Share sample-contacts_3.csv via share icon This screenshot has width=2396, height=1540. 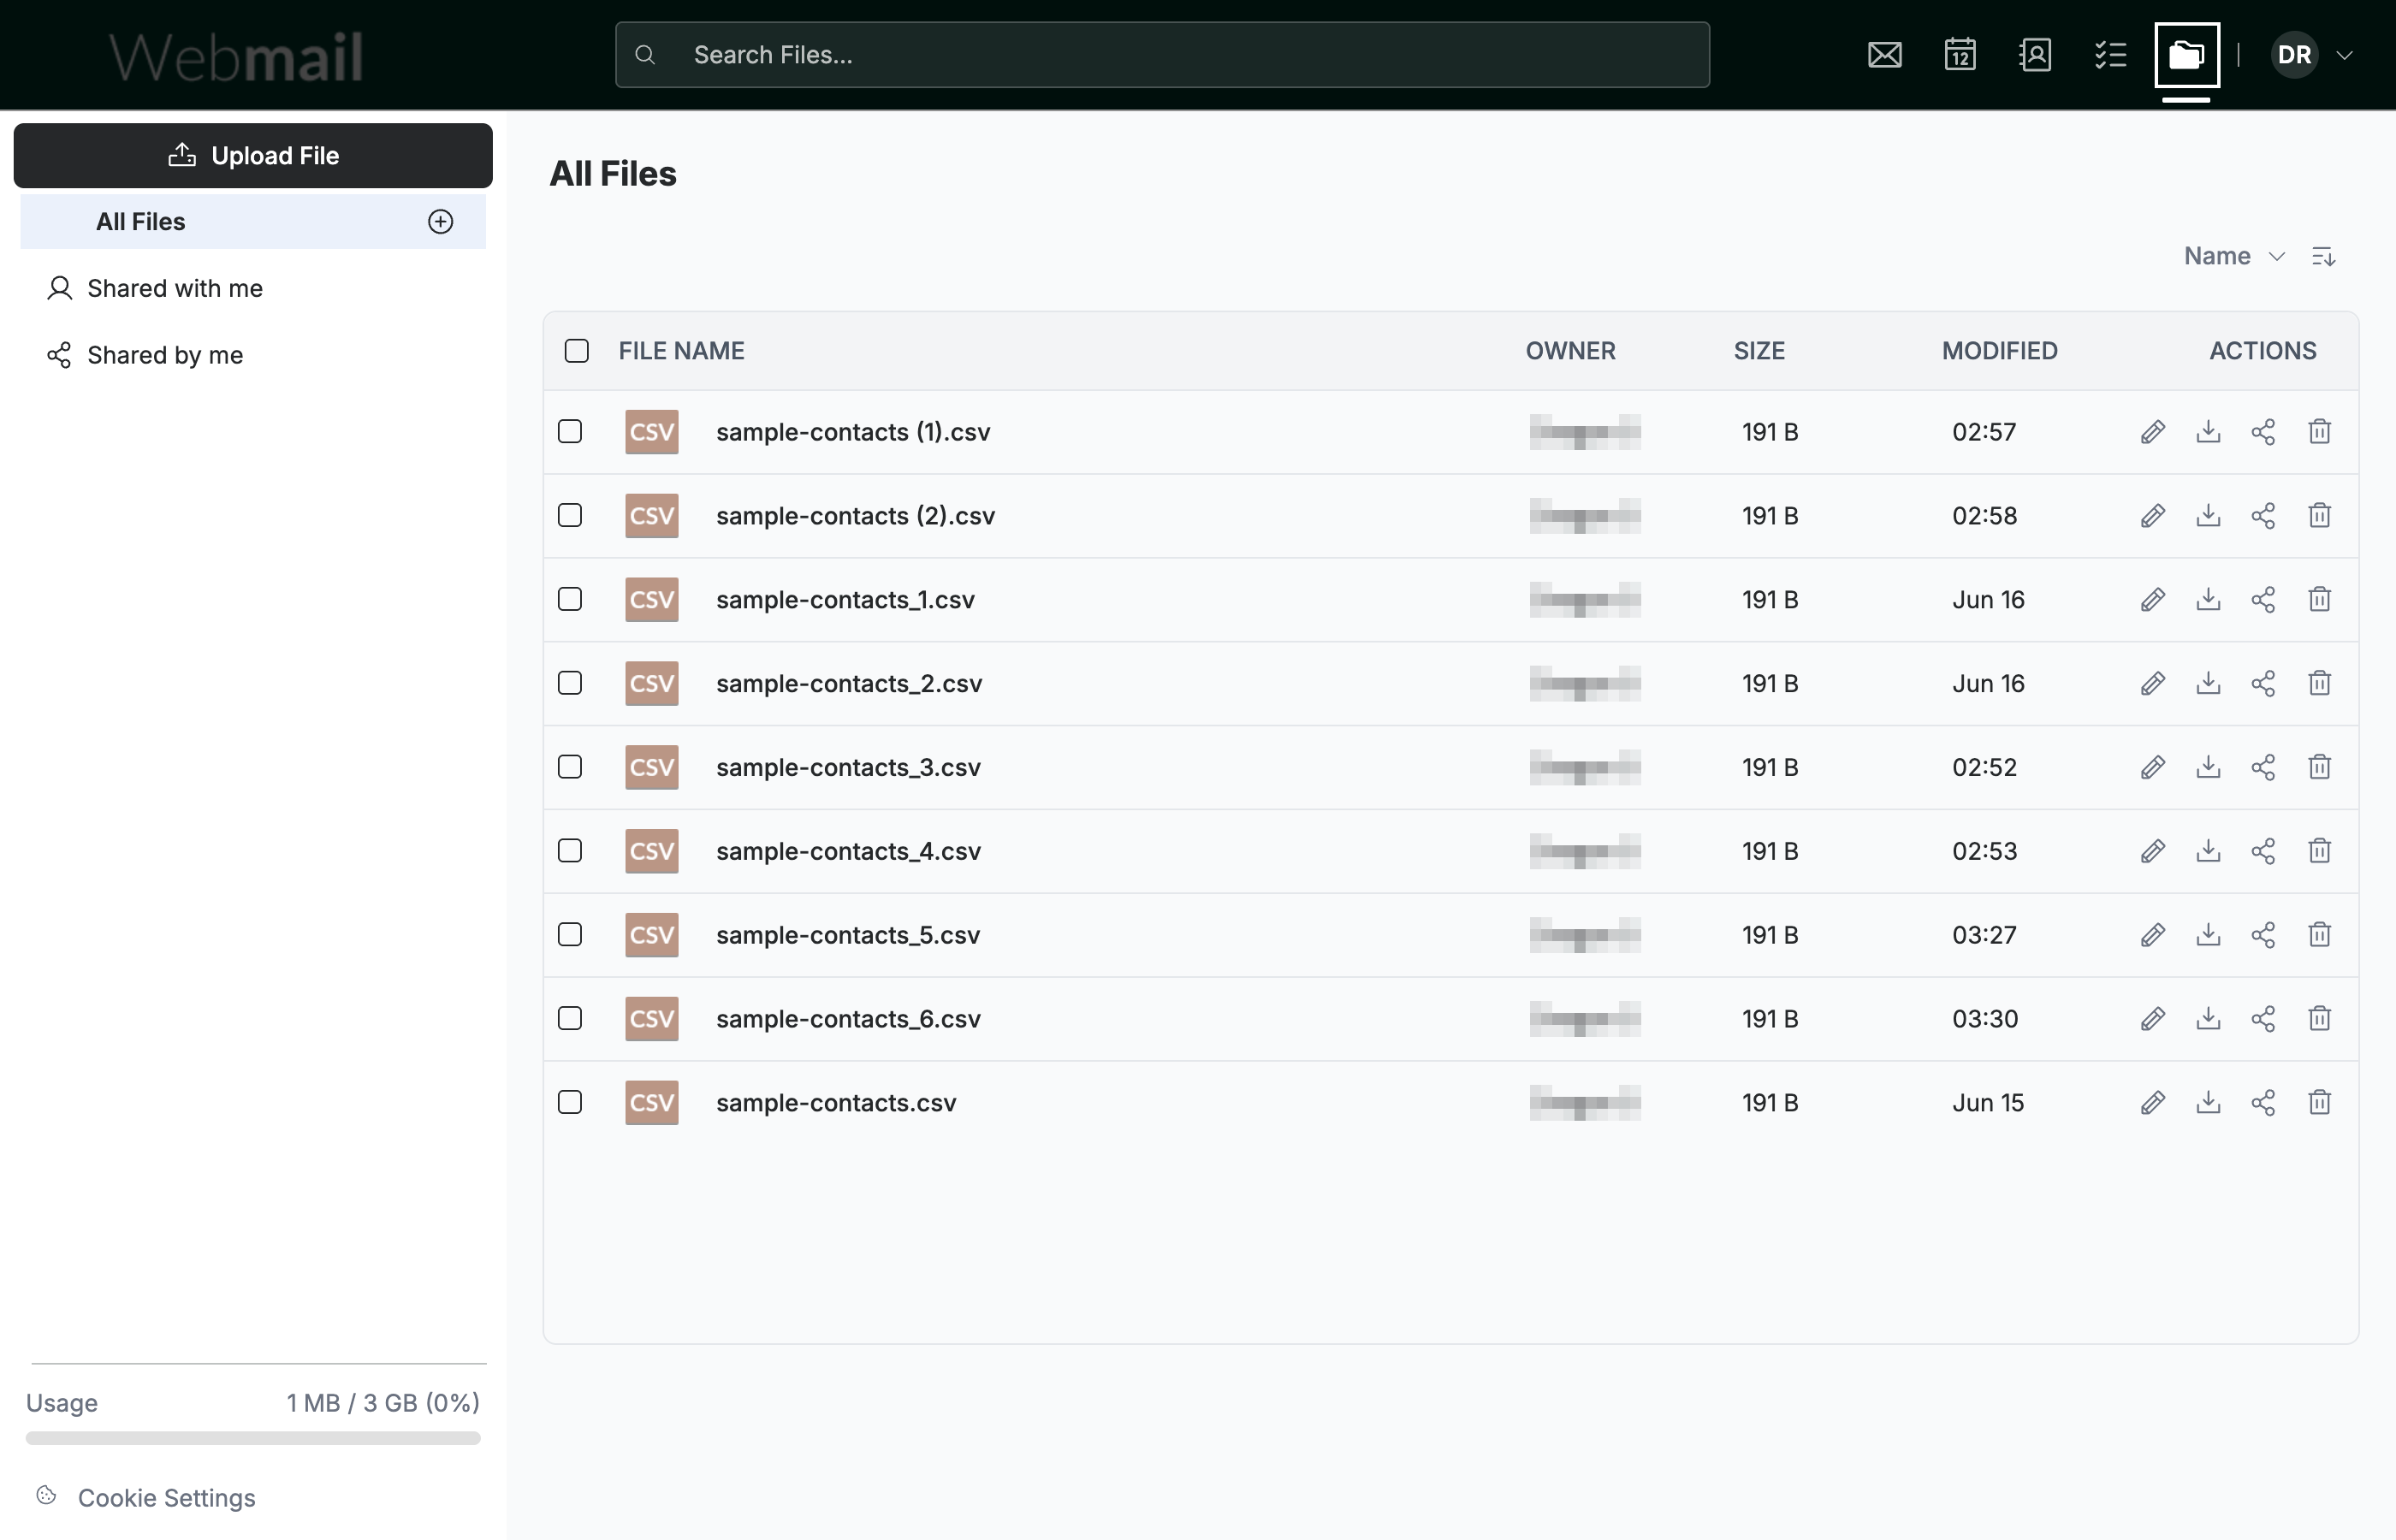tap(2263, 767)
